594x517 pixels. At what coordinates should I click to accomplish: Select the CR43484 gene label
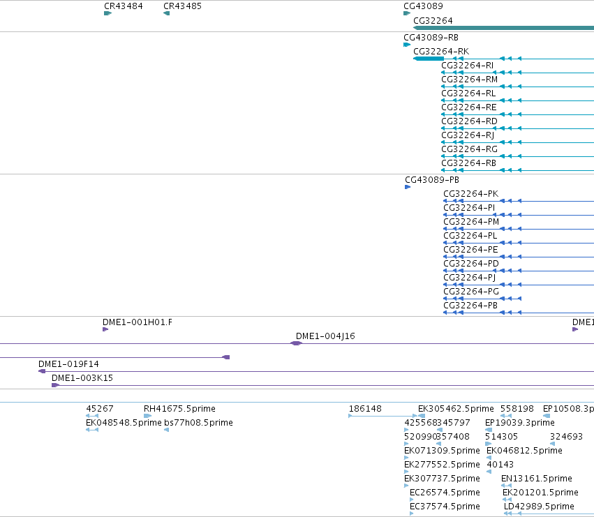click(x=124, y=6)
